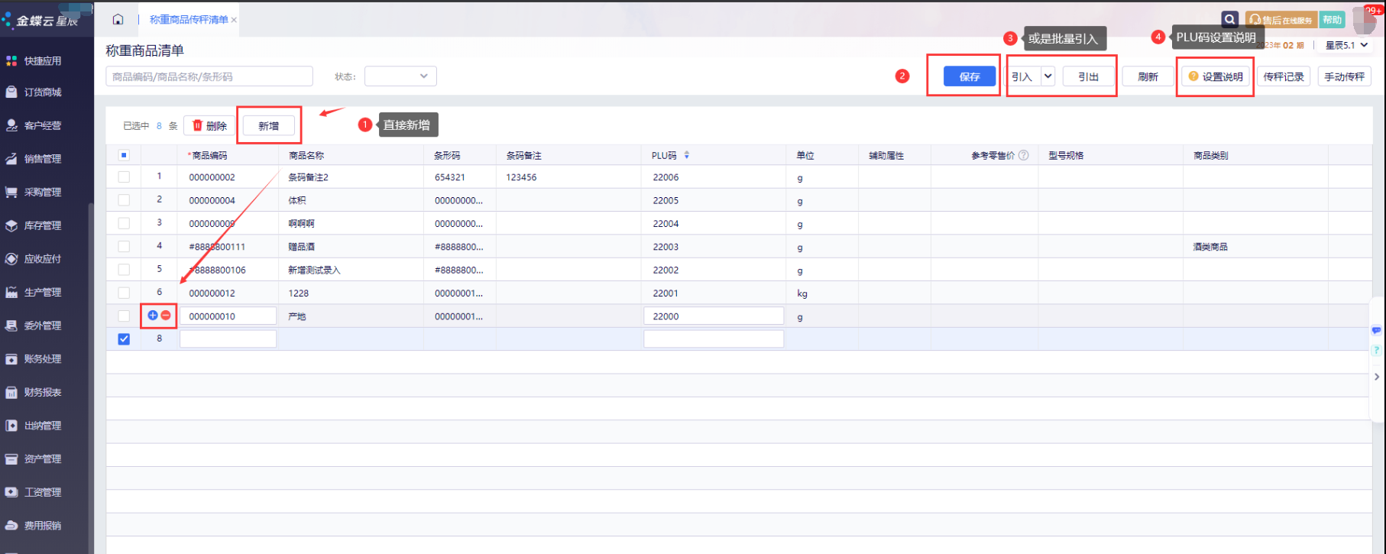Expand the 引入 dropdown arrow
Image resolution: width=1386 pixels, height=554 pixels.
1048,76
